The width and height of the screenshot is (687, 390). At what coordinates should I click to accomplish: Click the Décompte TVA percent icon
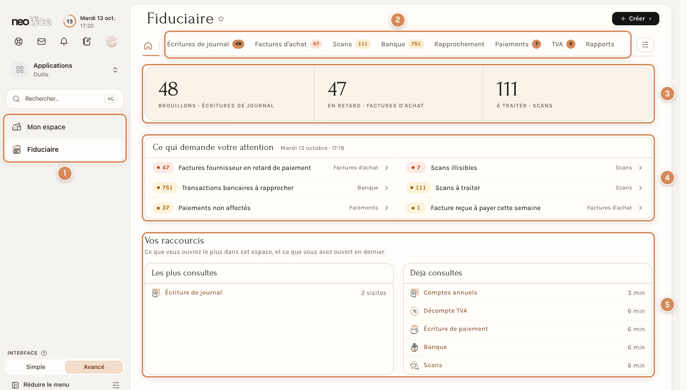415,311
